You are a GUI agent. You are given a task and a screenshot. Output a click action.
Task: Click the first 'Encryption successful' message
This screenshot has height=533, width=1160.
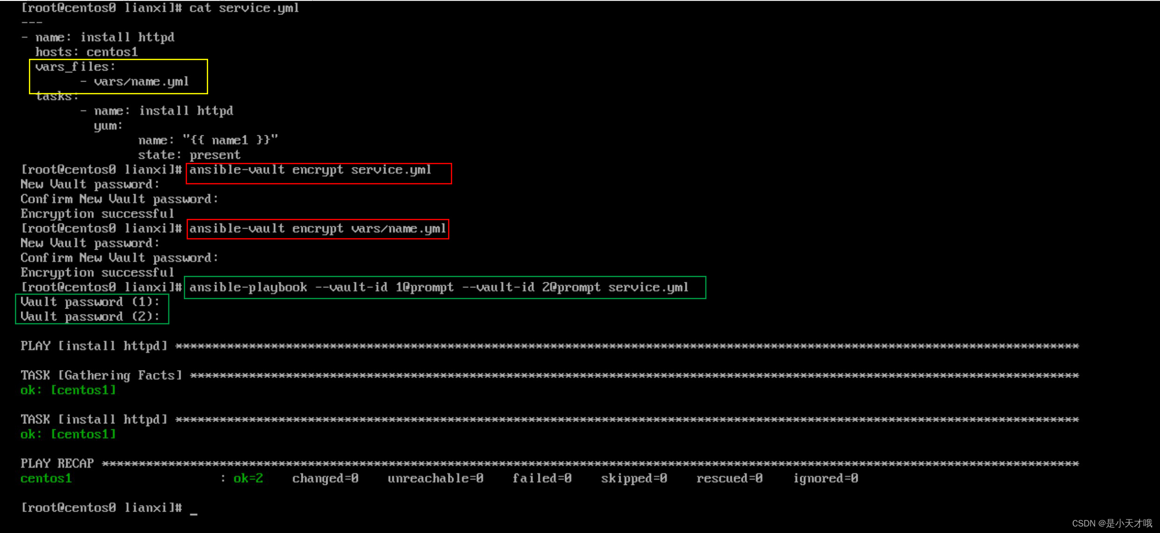(97, 214)
